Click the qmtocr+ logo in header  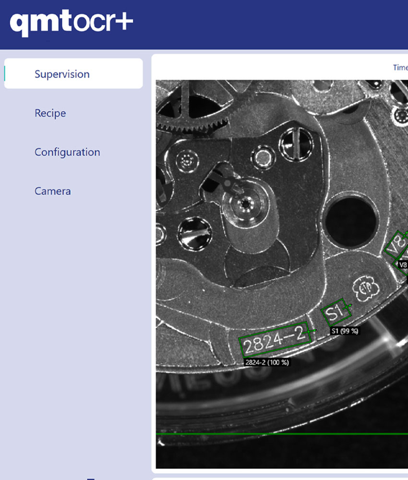pyautogui.click(x=71, y=24)
